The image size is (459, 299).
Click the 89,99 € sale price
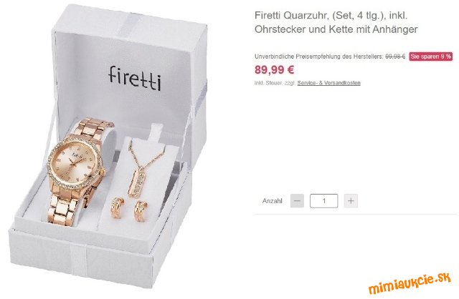pyautogui.click(x=274, y=70)
